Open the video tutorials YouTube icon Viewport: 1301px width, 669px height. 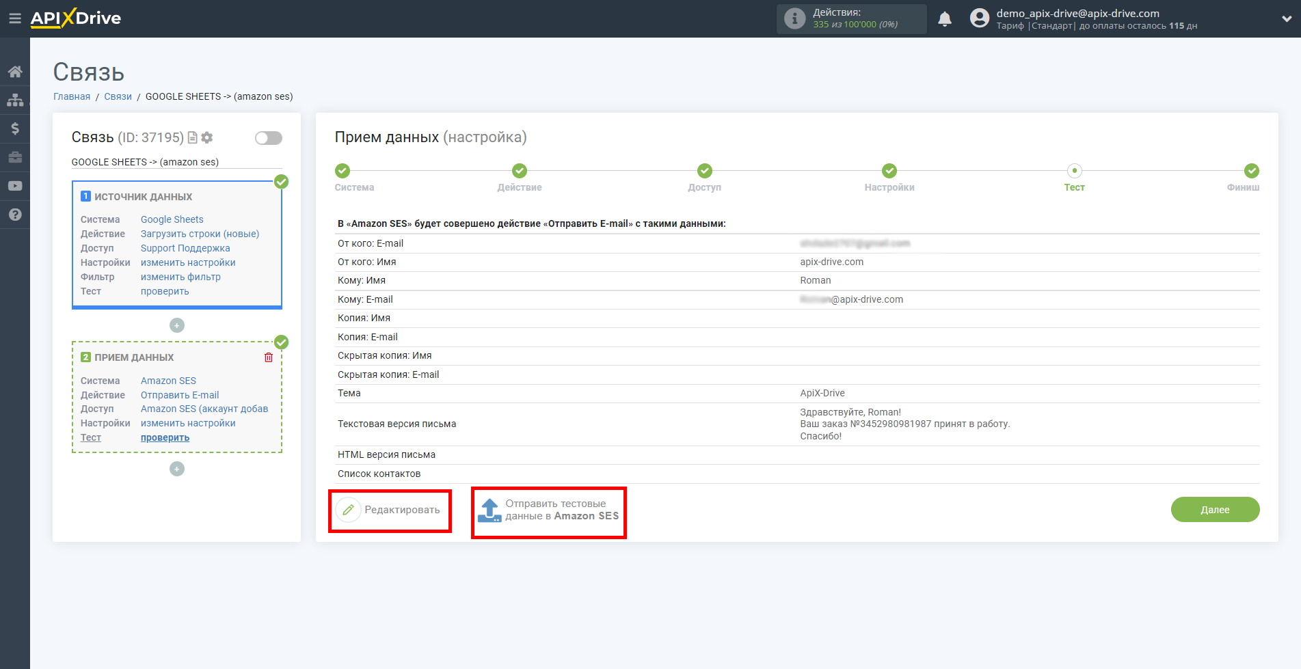[15, 186]
